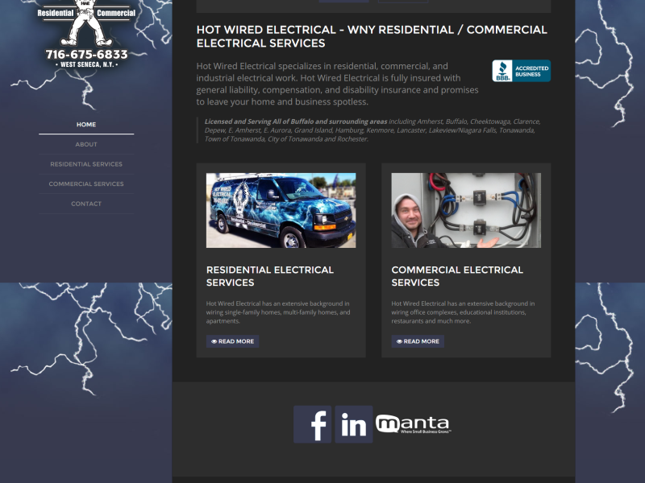Open the Contact menu item
This screenshot has height=483, width=645.
(x=86, y=204)
